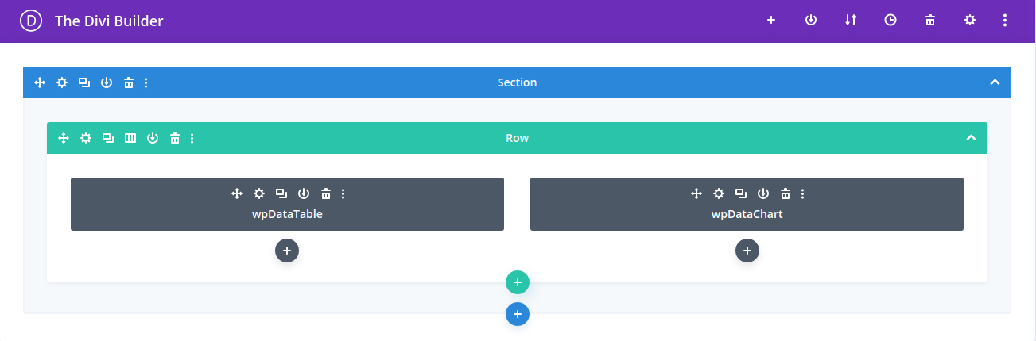Click the Divi logo icon
The image size is (1036, 341).
point(31,21)
